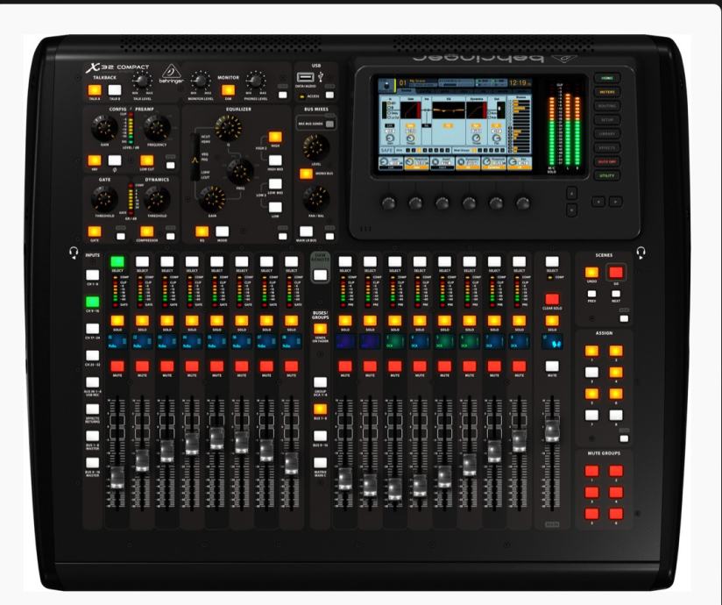This screenshot has width=722, height=605.
Task: Toggle the MONO BUS button
Action: pyautogui.click(x=306, y=174)
